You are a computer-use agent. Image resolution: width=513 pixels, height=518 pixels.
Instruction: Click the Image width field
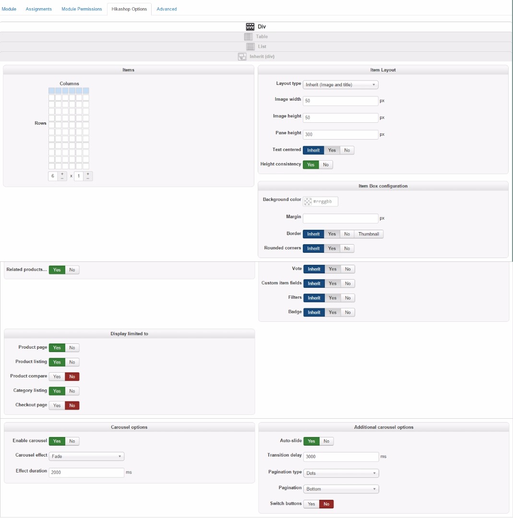tap(340, 101)
